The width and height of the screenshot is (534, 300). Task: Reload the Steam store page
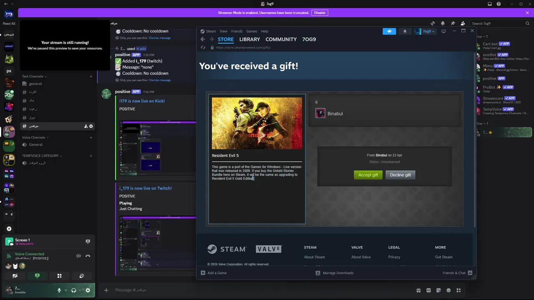[203, 47]
